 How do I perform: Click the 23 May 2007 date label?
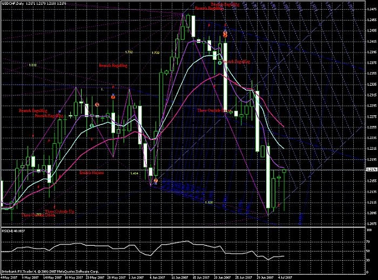point(95,278)
